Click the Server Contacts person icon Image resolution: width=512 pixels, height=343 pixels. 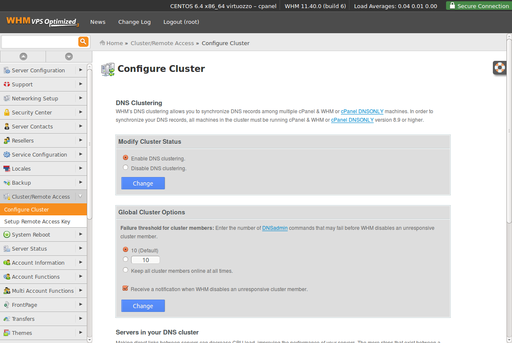(x=6, y=126)
